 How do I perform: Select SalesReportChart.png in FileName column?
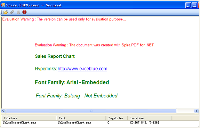[x=20, y=123]
